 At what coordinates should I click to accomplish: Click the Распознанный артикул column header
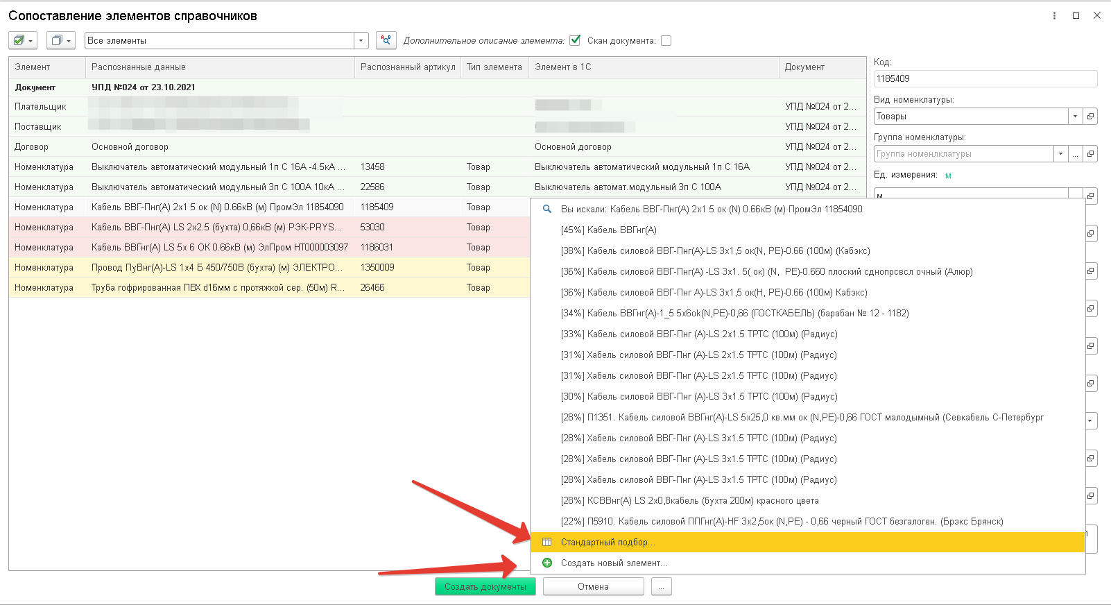(x=408, y=67)
